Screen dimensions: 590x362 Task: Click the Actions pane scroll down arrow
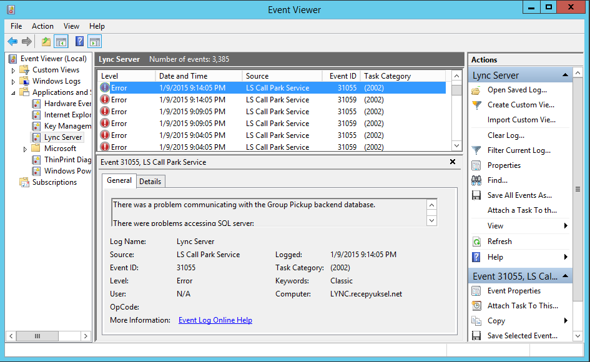click(x=578, y=336)
